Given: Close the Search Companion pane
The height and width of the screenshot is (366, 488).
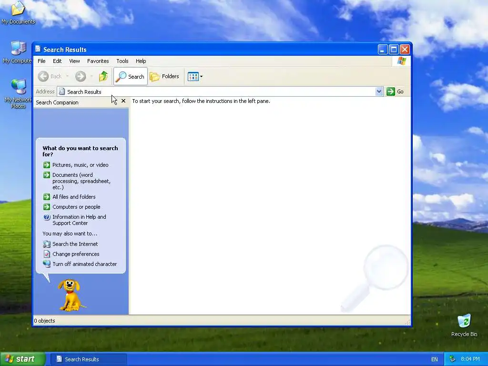Looking at the screenshot, I should pos(123,101).
